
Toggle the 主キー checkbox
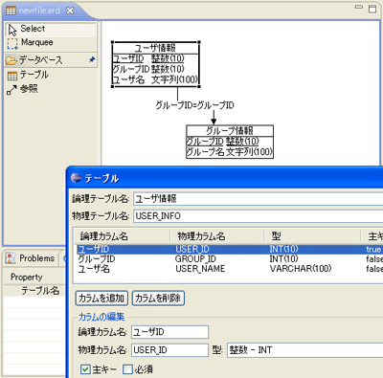click(x=85, y=369)
